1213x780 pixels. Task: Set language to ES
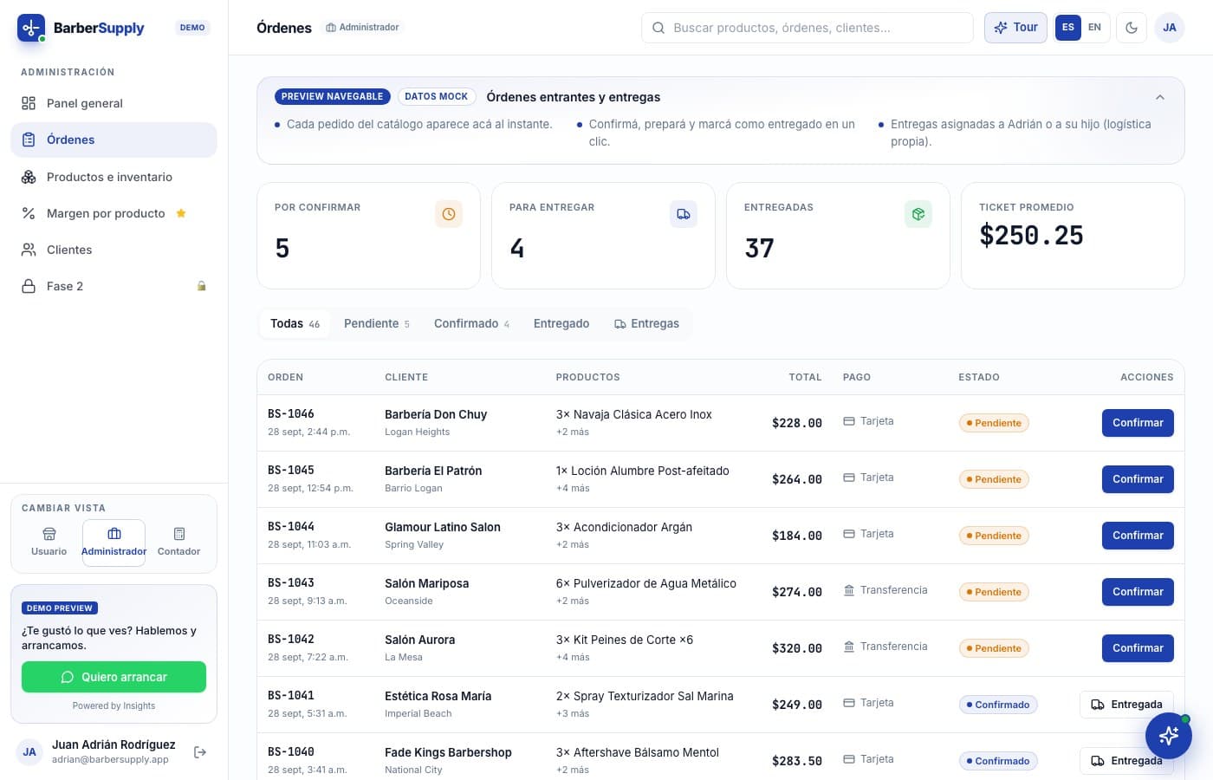coord(1068,28)
